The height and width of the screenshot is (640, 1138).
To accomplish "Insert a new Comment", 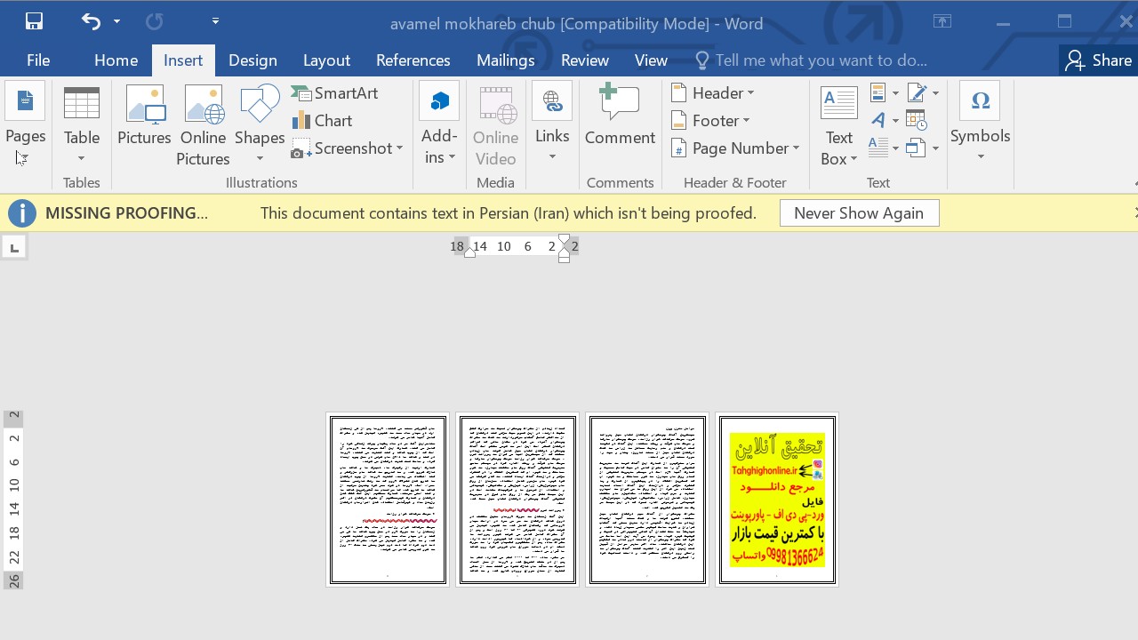I will (x=620, y=116).
